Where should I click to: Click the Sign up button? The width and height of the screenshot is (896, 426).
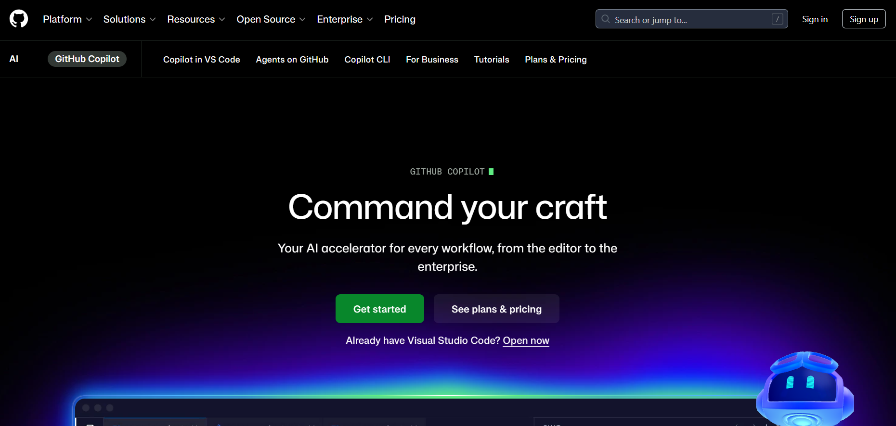click(864, 19)
